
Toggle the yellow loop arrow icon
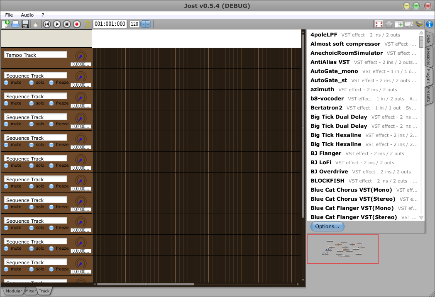point(87,24)
